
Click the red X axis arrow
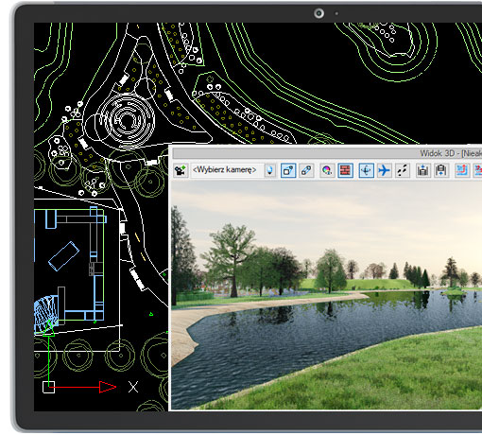(x=108, y=387)
